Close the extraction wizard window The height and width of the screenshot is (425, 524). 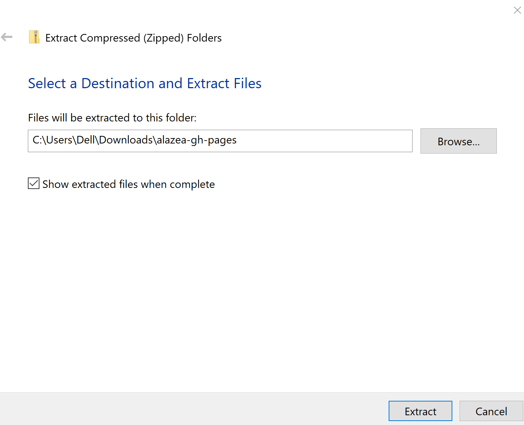click(517, 10)
